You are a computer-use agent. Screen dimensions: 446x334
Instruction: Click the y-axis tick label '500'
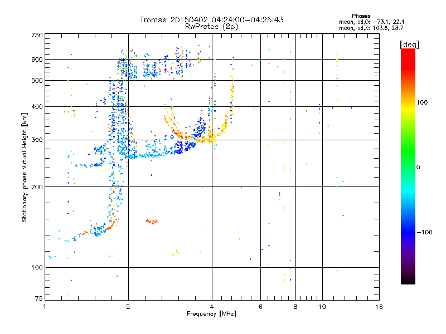coord(37,81)
